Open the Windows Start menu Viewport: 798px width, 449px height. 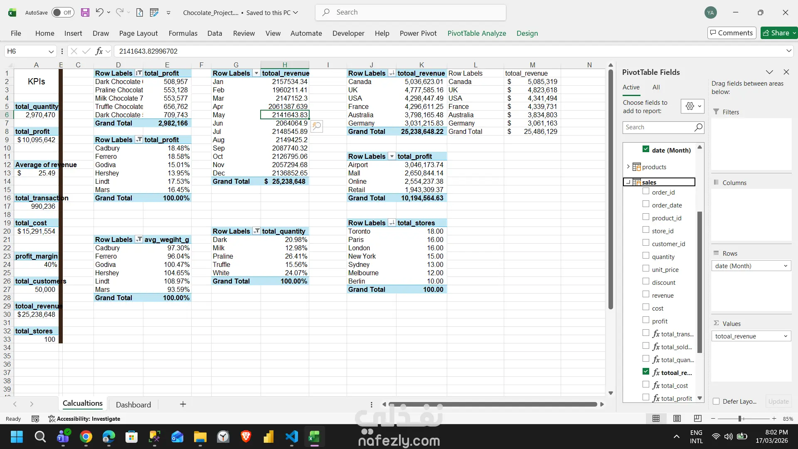point(17,437)
